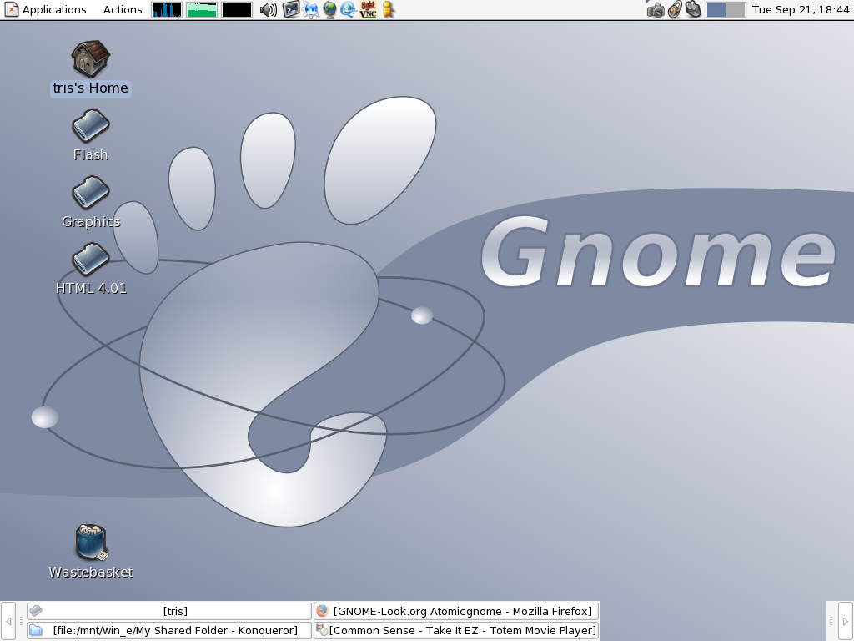Screen dimensions: 854x641
Task: Open the Wastebasket on the desktop
Action: pyautogui.click(x=90, y=551)
